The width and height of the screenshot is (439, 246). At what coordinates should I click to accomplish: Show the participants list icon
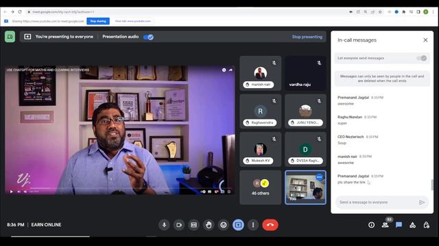[385, 225]
